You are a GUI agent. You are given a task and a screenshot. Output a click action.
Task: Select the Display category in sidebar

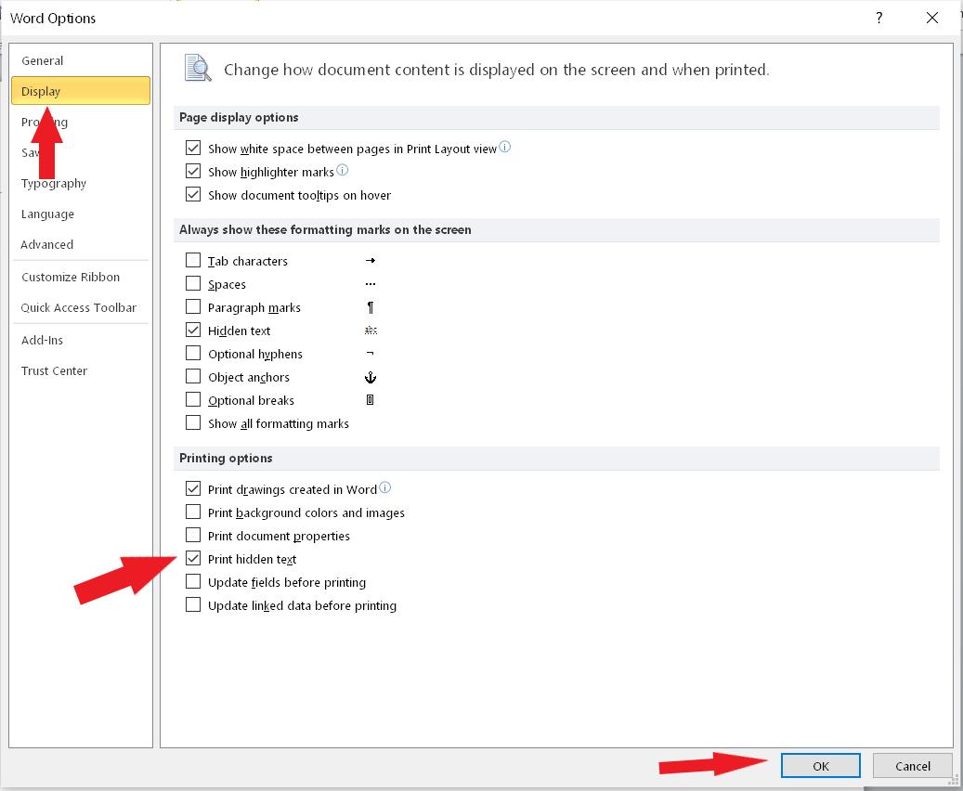(x=81, y=91)
